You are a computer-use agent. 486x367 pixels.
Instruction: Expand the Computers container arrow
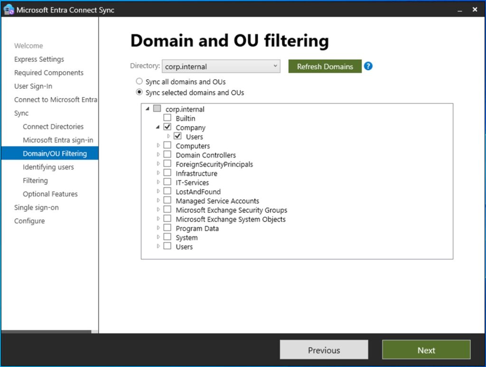159,146
